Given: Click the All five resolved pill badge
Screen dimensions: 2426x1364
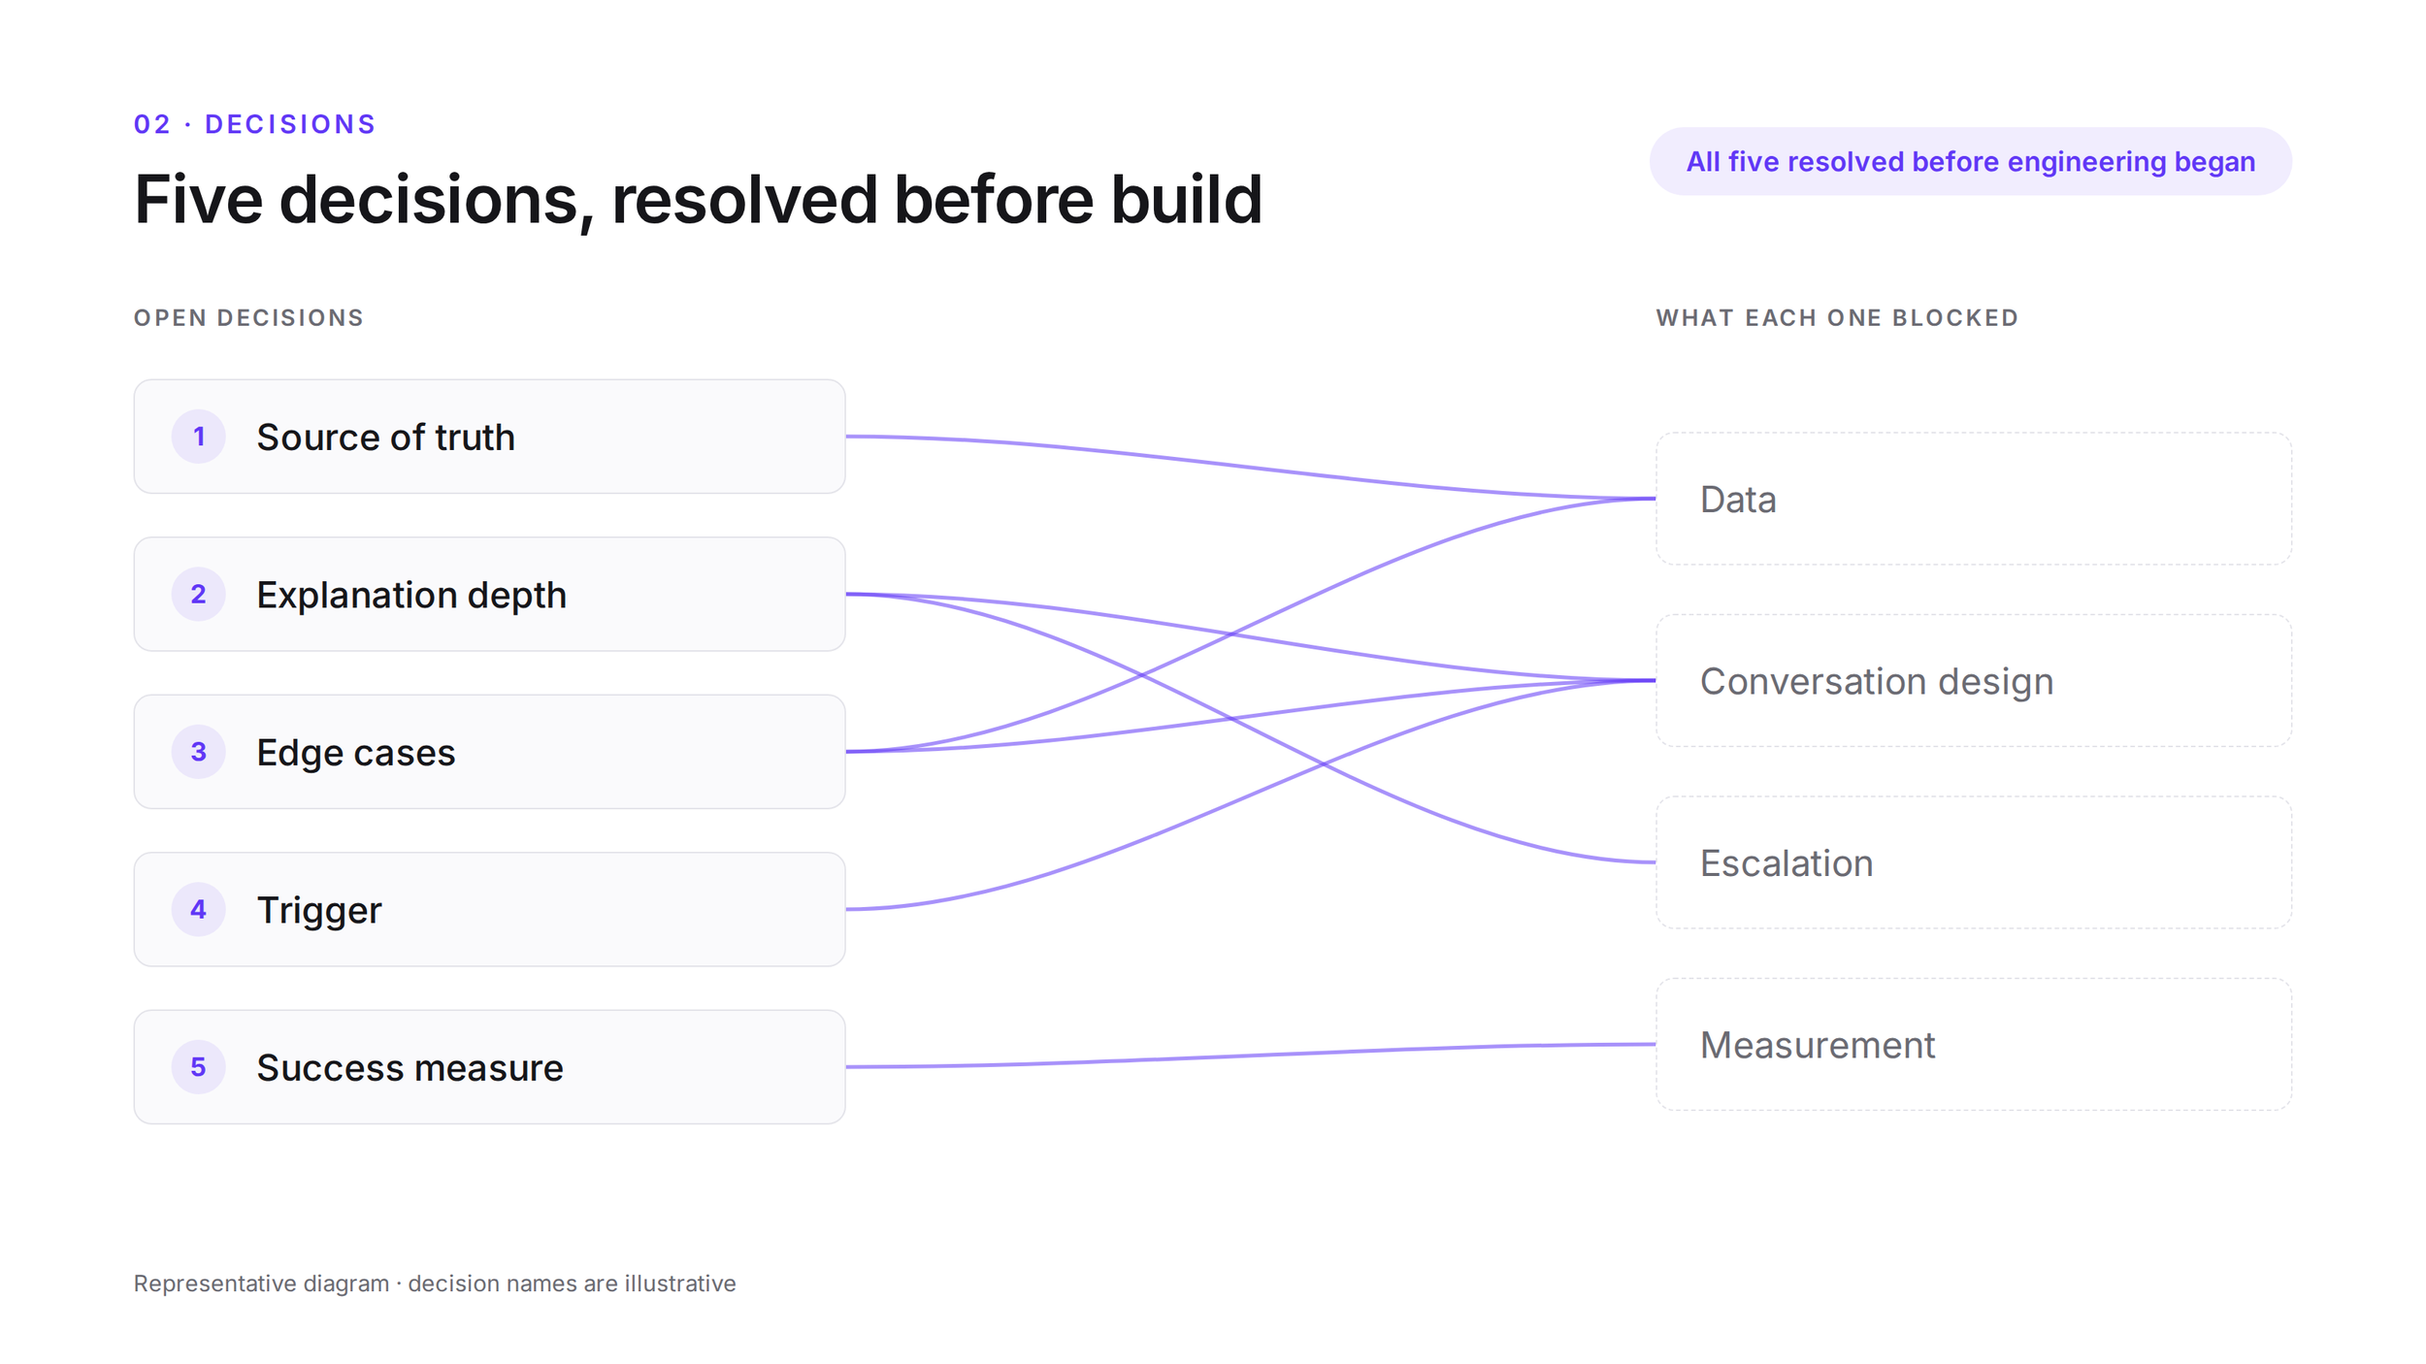Looking at the screenshot, I should coord(1971,161).
